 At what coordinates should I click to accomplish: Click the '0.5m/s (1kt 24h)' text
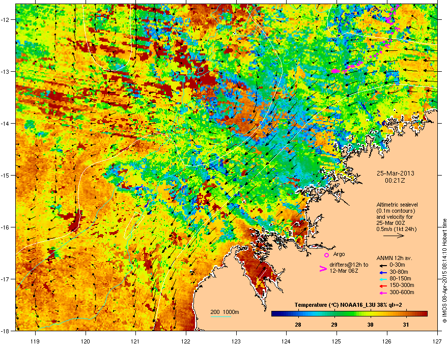[x=396, y=229]
